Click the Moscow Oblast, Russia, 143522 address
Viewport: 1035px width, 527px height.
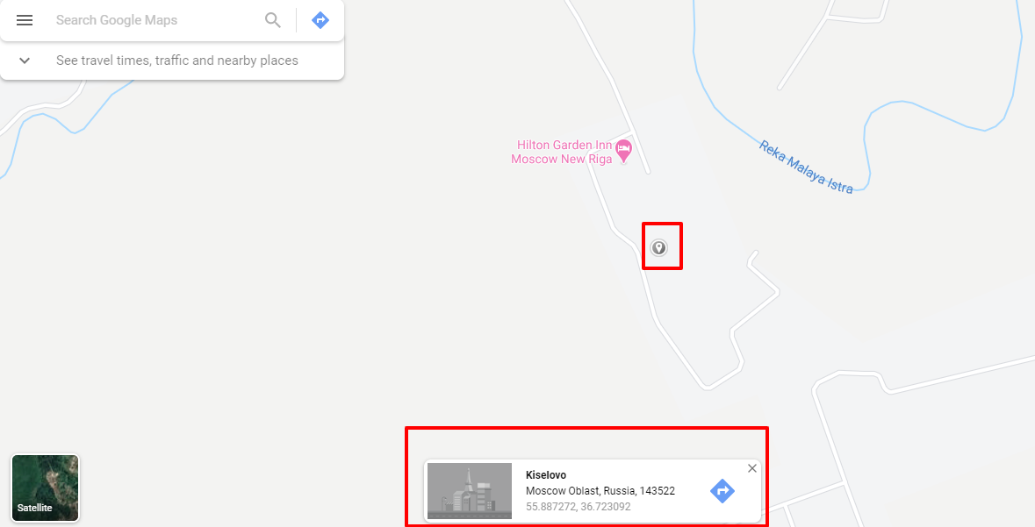[x=600, y=491]
